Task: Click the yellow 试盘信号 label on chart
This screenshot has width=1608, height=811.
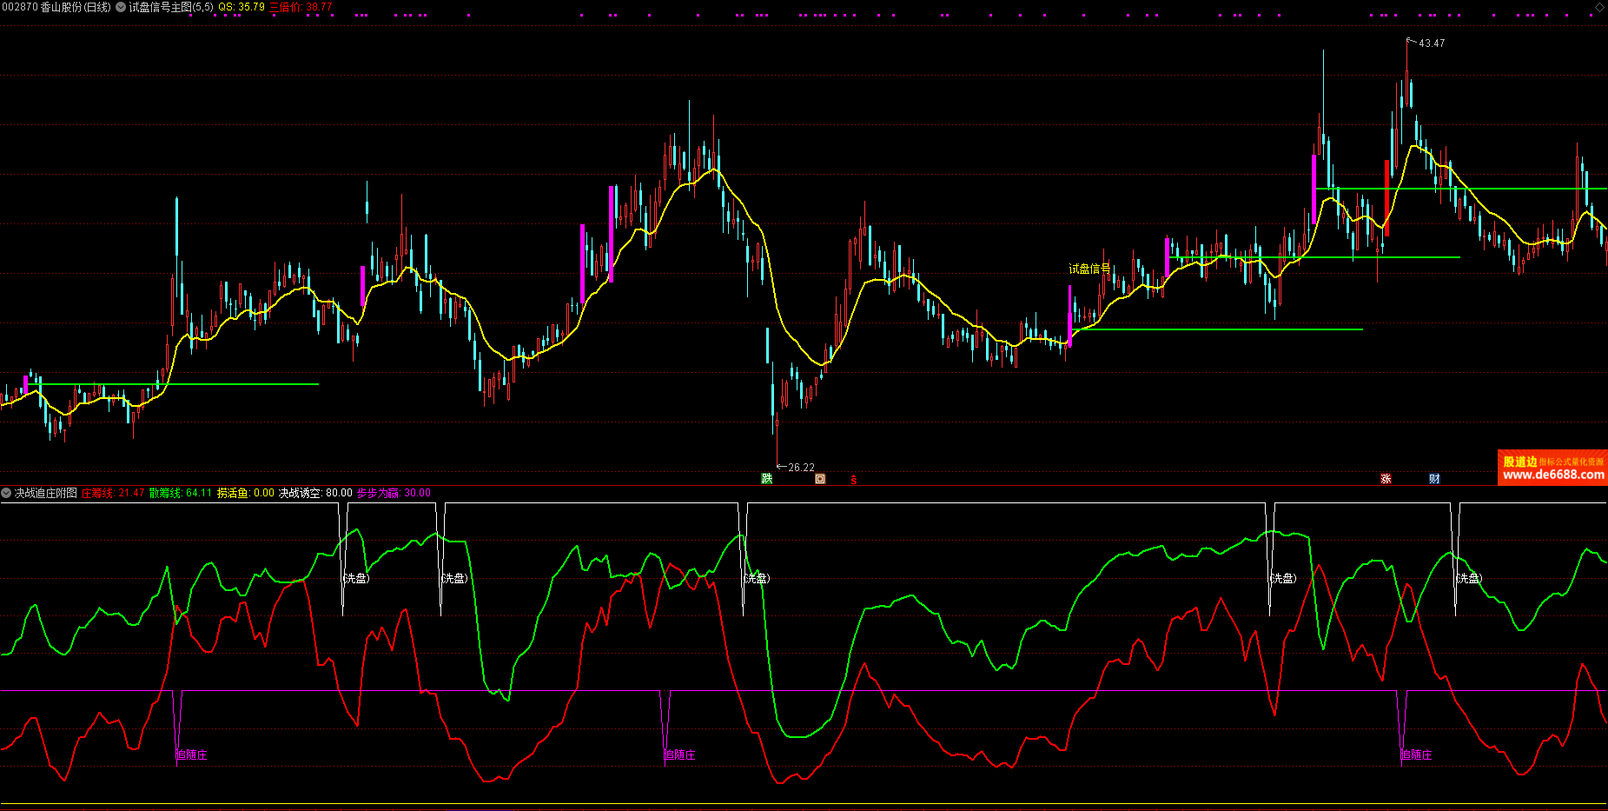Action: pos(1089,269)
